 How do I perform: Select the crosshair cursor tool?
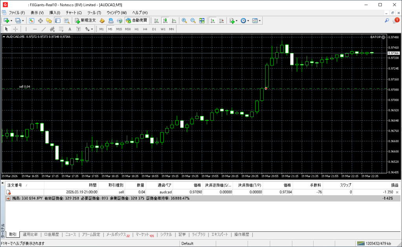tap(16, 29)
